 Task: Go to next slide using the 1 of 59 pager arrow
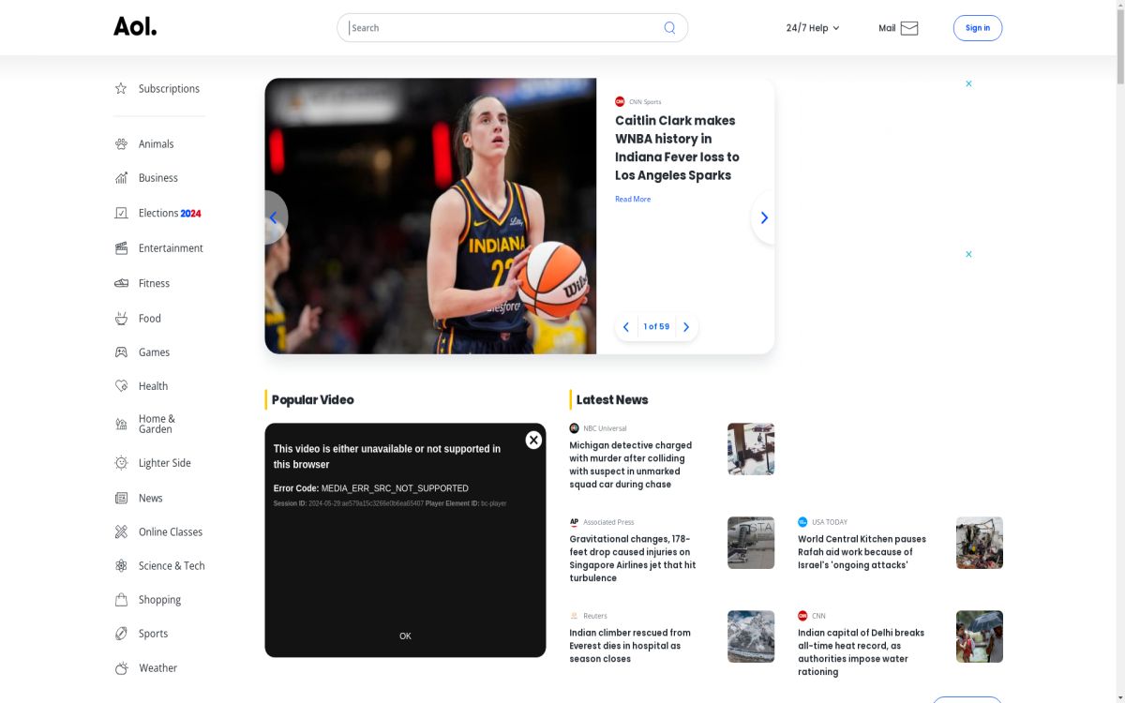pyautogui.click(x=686, y=327)
